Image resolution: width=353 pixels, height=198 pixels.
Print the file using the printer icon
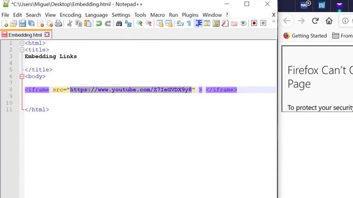click(58, 23)
